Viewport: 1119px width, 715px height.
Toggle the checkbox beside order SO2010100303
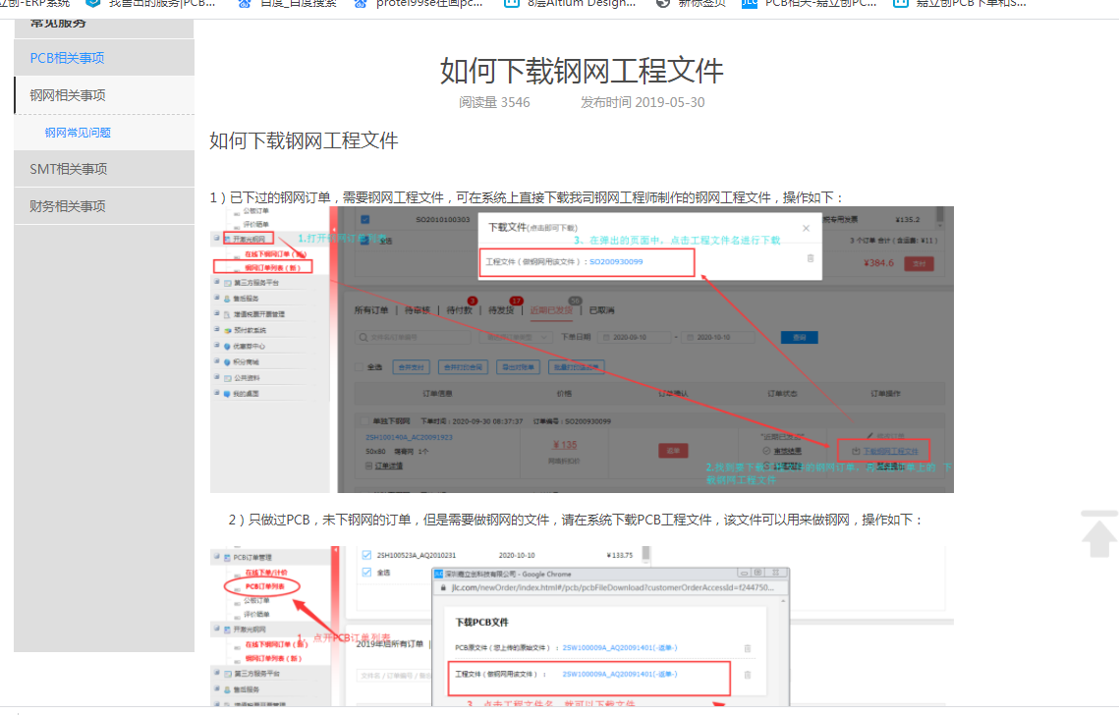[x=365, y=220]
